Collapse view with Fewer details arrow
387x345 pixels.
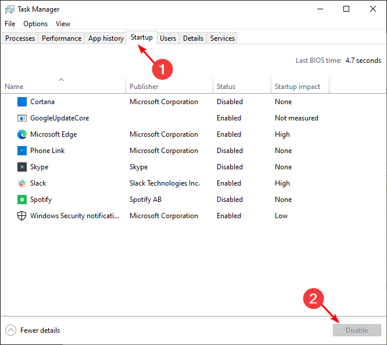[10, 330]
